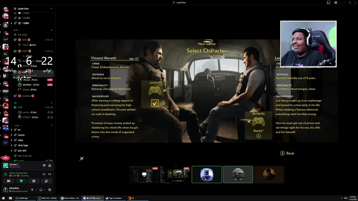358x201 pixels.
Task: Switch to OBS 31.0.2 on taskbar
Action: click(48, 198)
